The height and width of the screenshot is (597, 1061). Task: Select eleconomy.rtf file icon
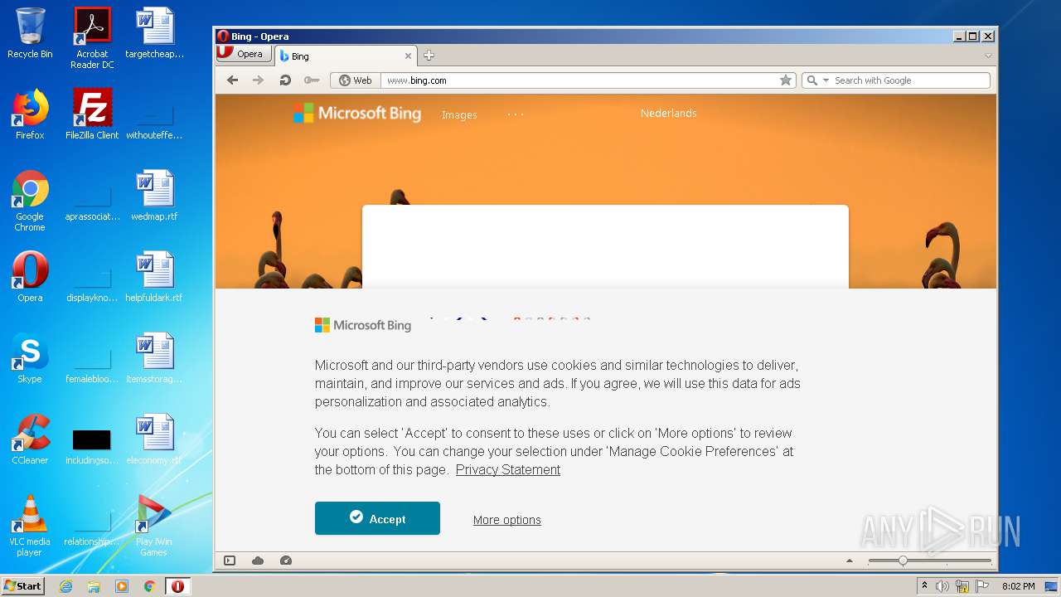[x=154, y=439]
